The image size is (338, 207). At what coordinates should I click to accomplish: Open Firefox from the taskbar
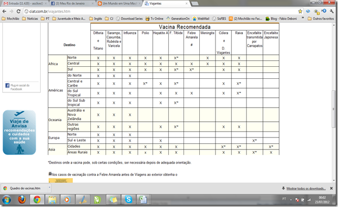point(22,199)
